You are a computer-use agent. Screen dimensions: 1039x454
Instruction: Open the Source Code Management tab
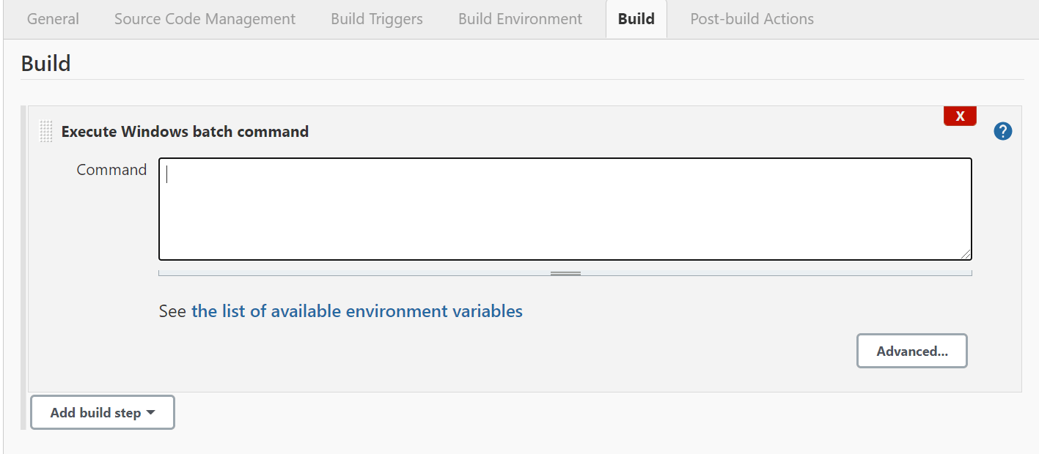click(204, 19)
